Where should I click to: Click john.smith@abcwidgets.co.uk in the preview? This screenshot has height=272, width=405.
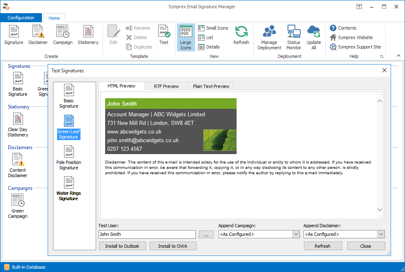coord(143,140)
